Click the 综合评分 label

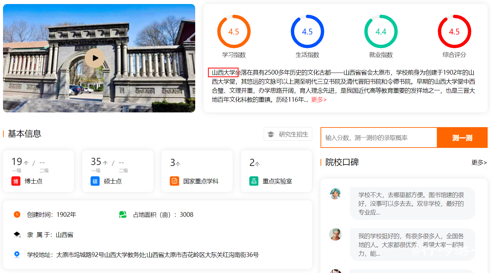454,55
